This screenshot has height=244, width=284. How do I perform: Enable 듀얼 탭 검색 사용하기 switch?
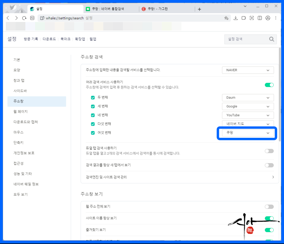click(269, 151)
